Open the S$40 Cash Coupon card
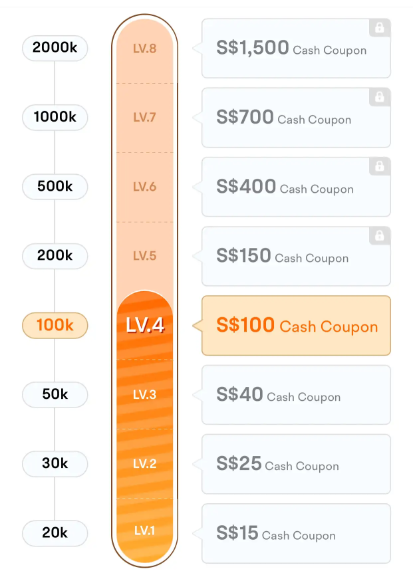The height and width of the screenshot is (579, 413). (x=296, y=395)
